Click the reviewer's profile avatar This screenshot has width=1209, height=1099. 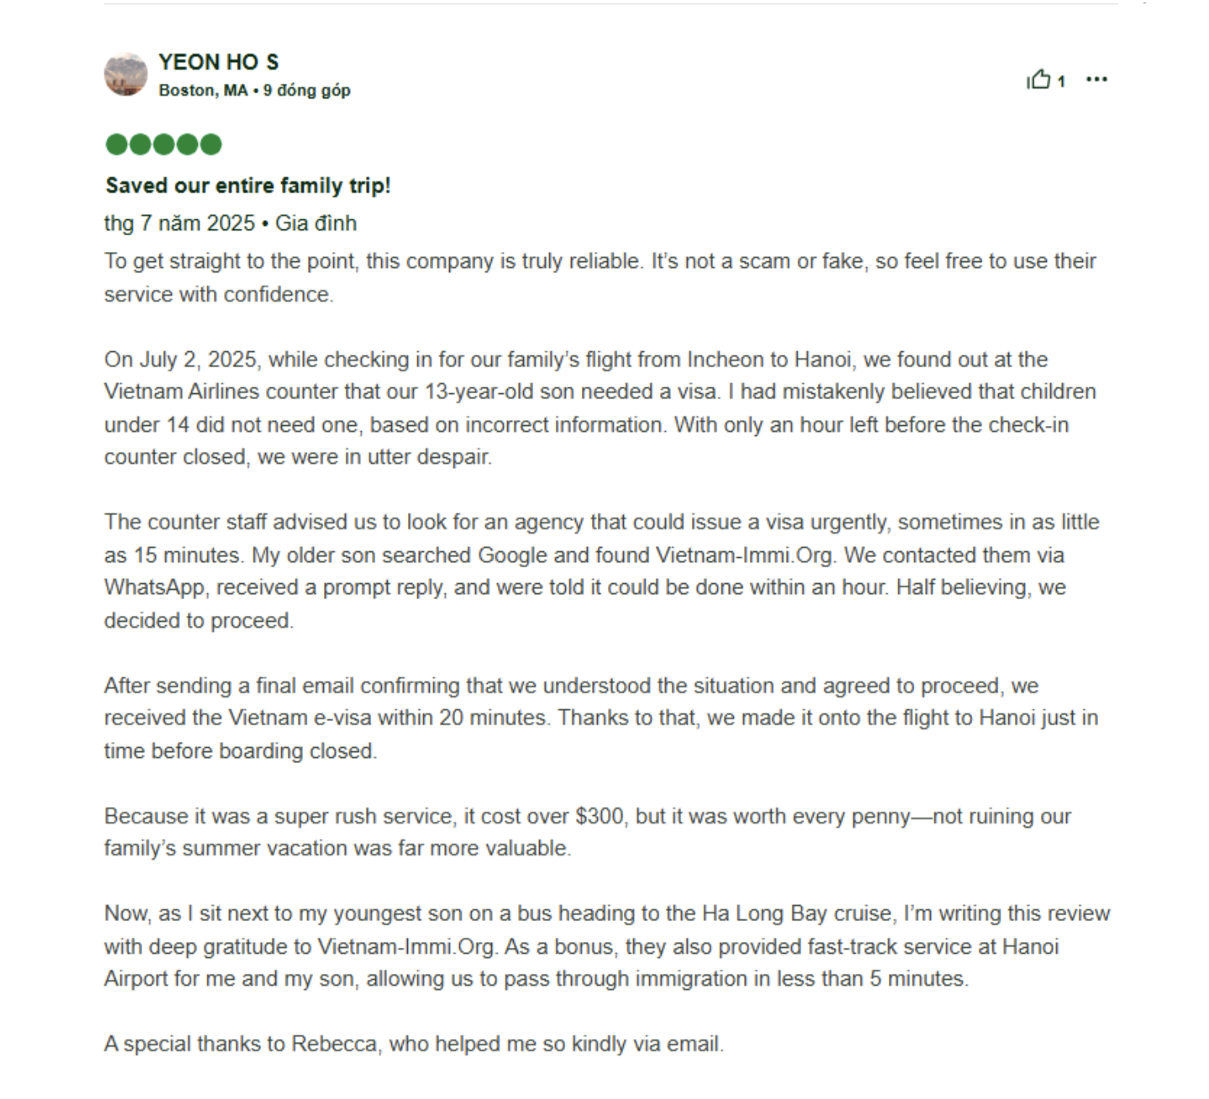click(x=126, y=74)
